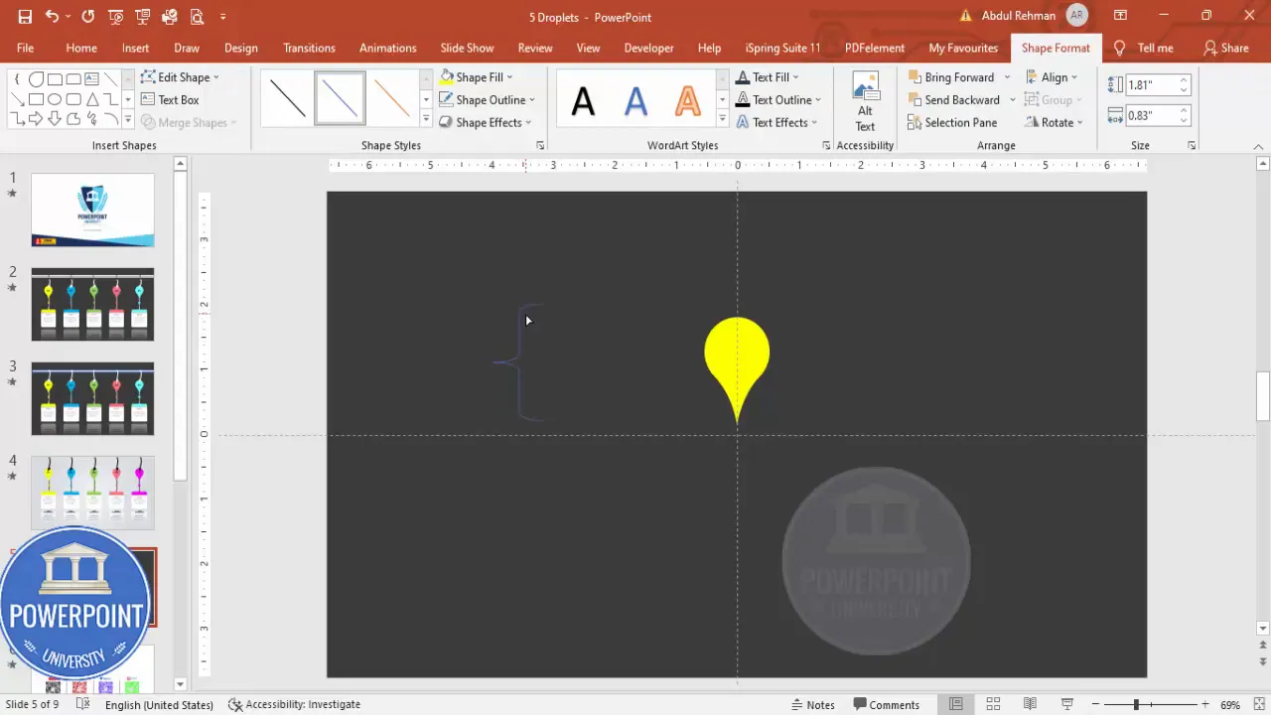Click the Tell me search box
Image resolution: width=1271 pixels, height=715 pixels.
click(x=1144, y=48)
